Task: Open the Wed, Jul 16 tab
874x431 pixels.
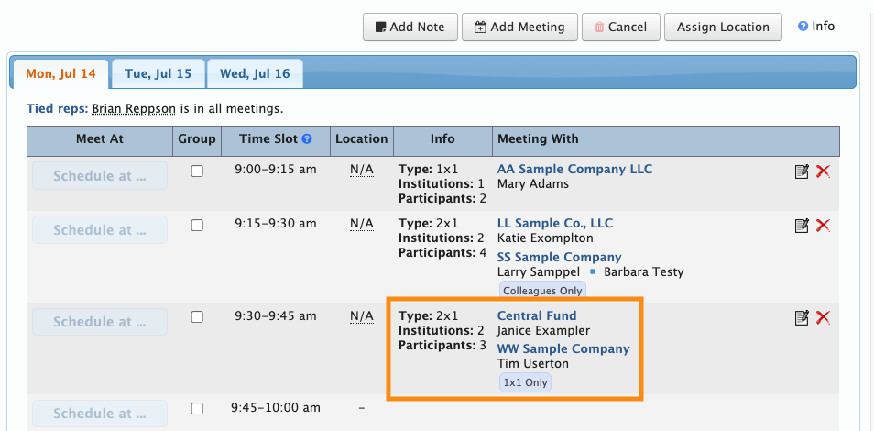Action: tap(255, 73)
